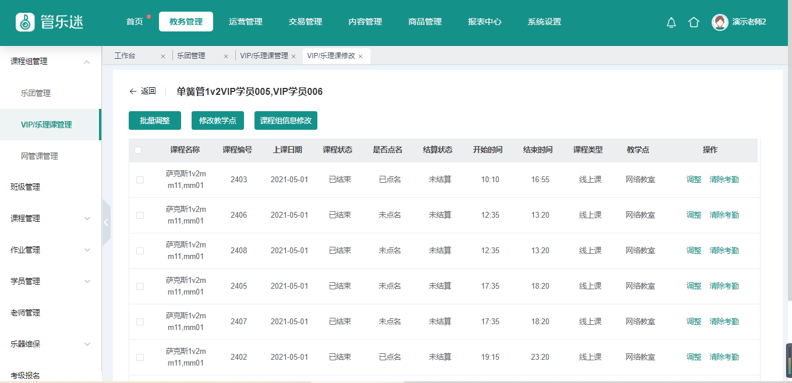Select 网管课管理 in the sidebar
The width and height of the screenshot is (792, 383).
40,156
